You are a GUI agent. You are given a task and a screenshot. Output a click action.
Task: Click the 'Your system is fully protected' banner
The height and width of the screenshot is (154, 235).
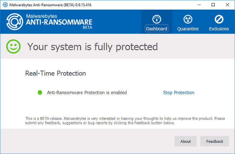[x=92, y=46]
